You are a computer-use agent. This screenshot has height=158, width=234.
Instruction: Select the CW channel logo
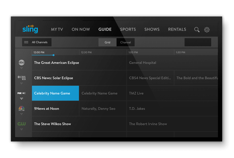pyautogui.click(x=21, y=124)
